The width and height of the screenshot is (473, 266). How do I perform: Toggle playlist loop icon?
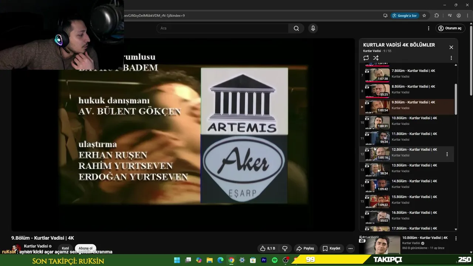(366, 58)
